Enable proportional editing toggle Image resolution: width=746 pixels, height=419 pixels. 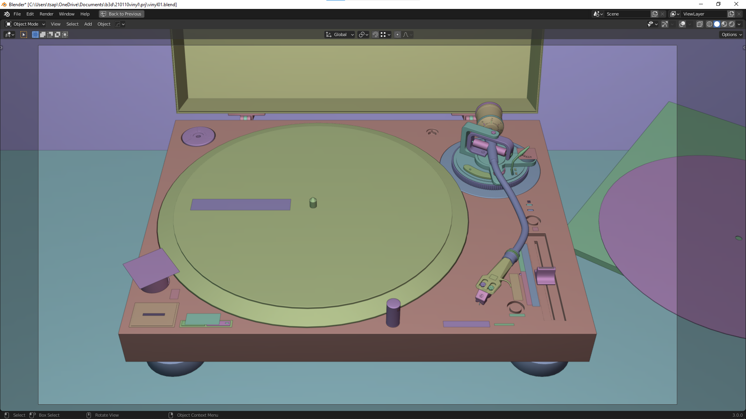[397, 35]
